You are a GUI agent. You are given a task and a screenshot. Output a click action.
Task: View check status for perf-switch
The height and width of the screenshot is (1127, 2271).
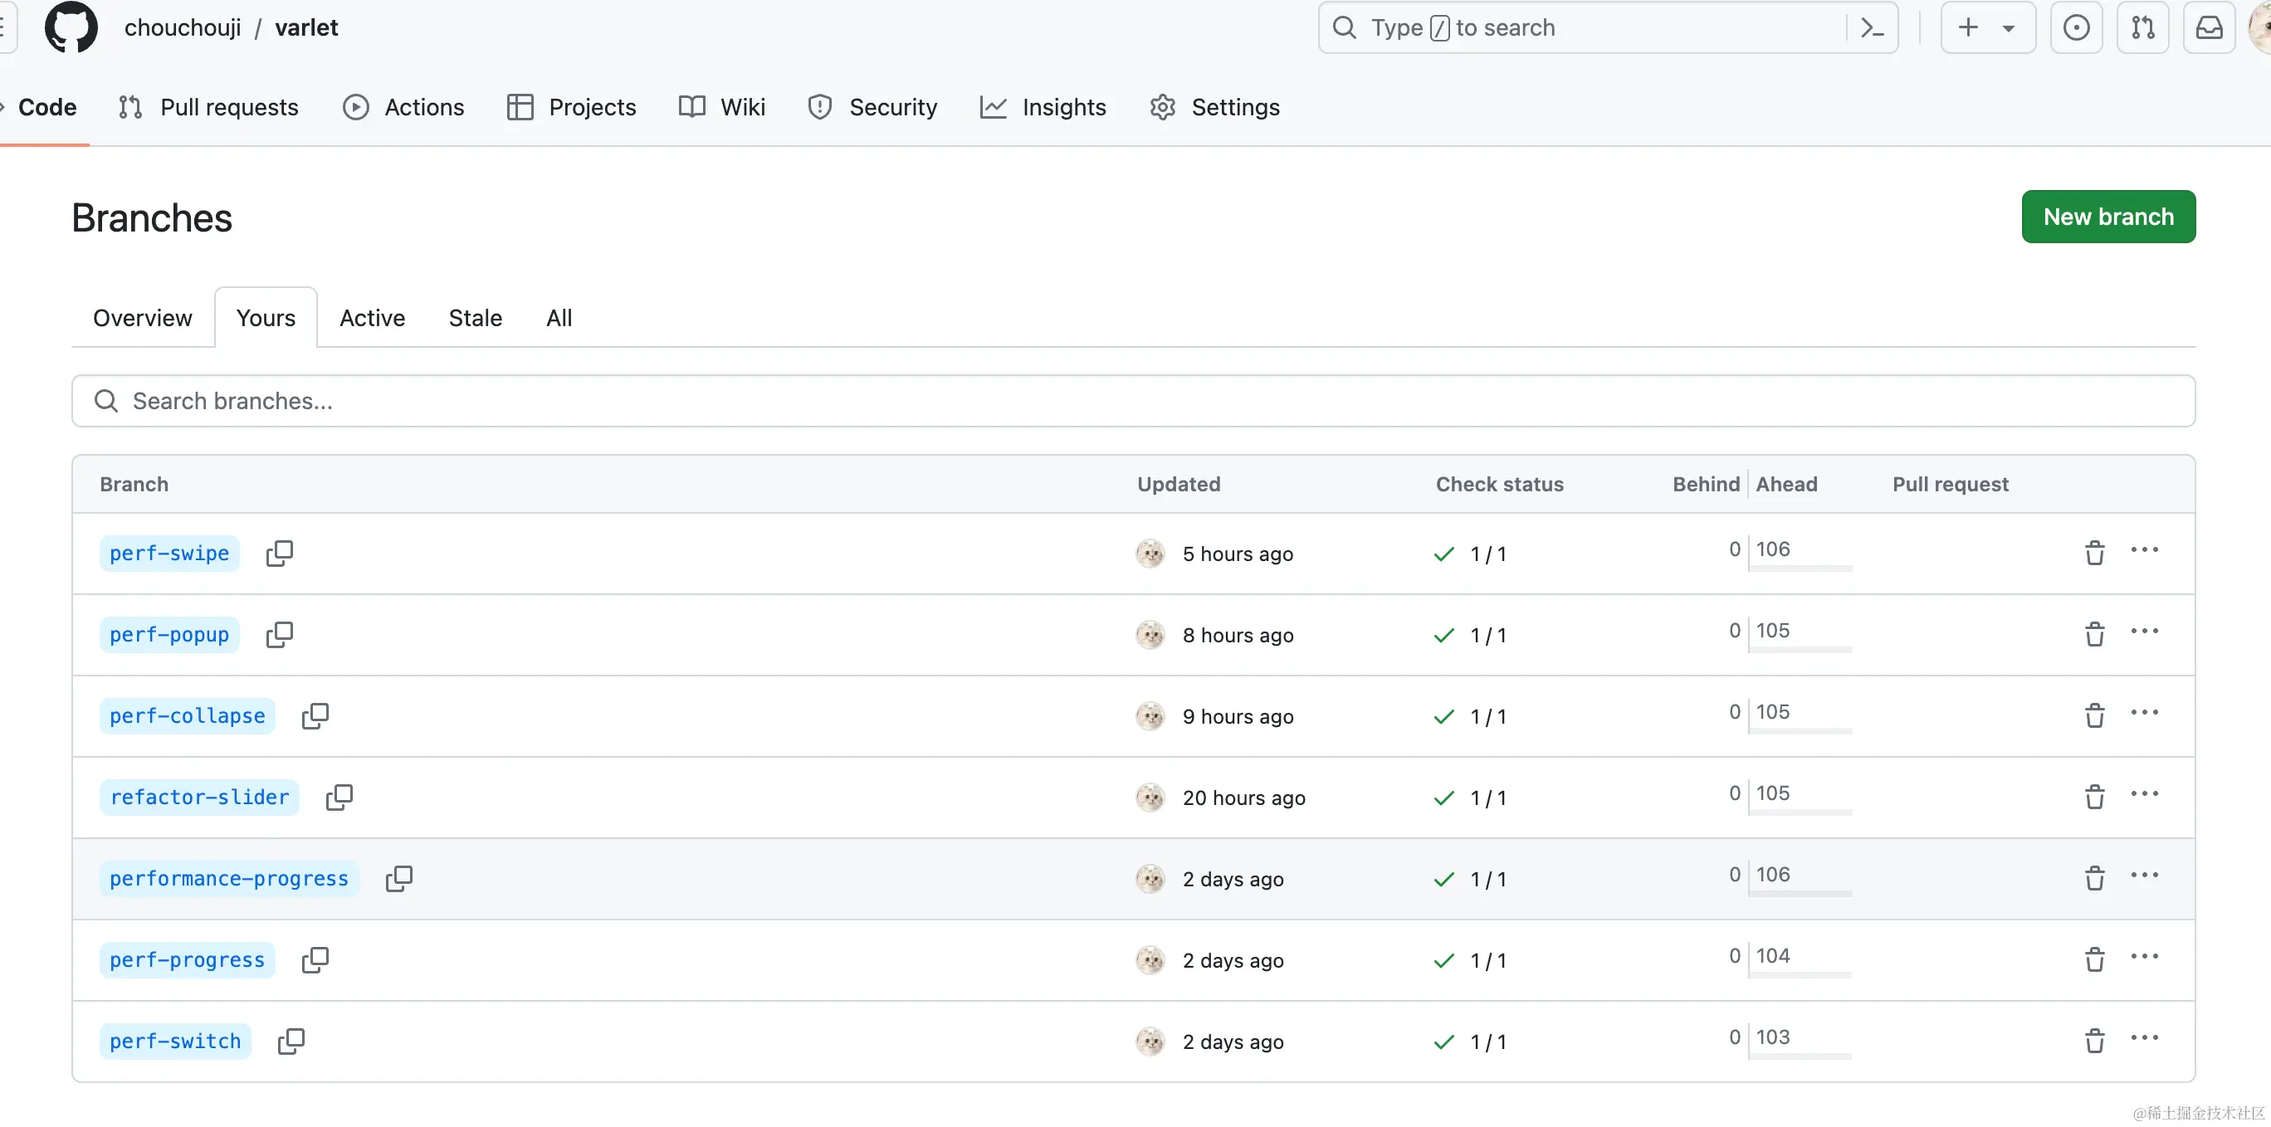point(1471,1042)
